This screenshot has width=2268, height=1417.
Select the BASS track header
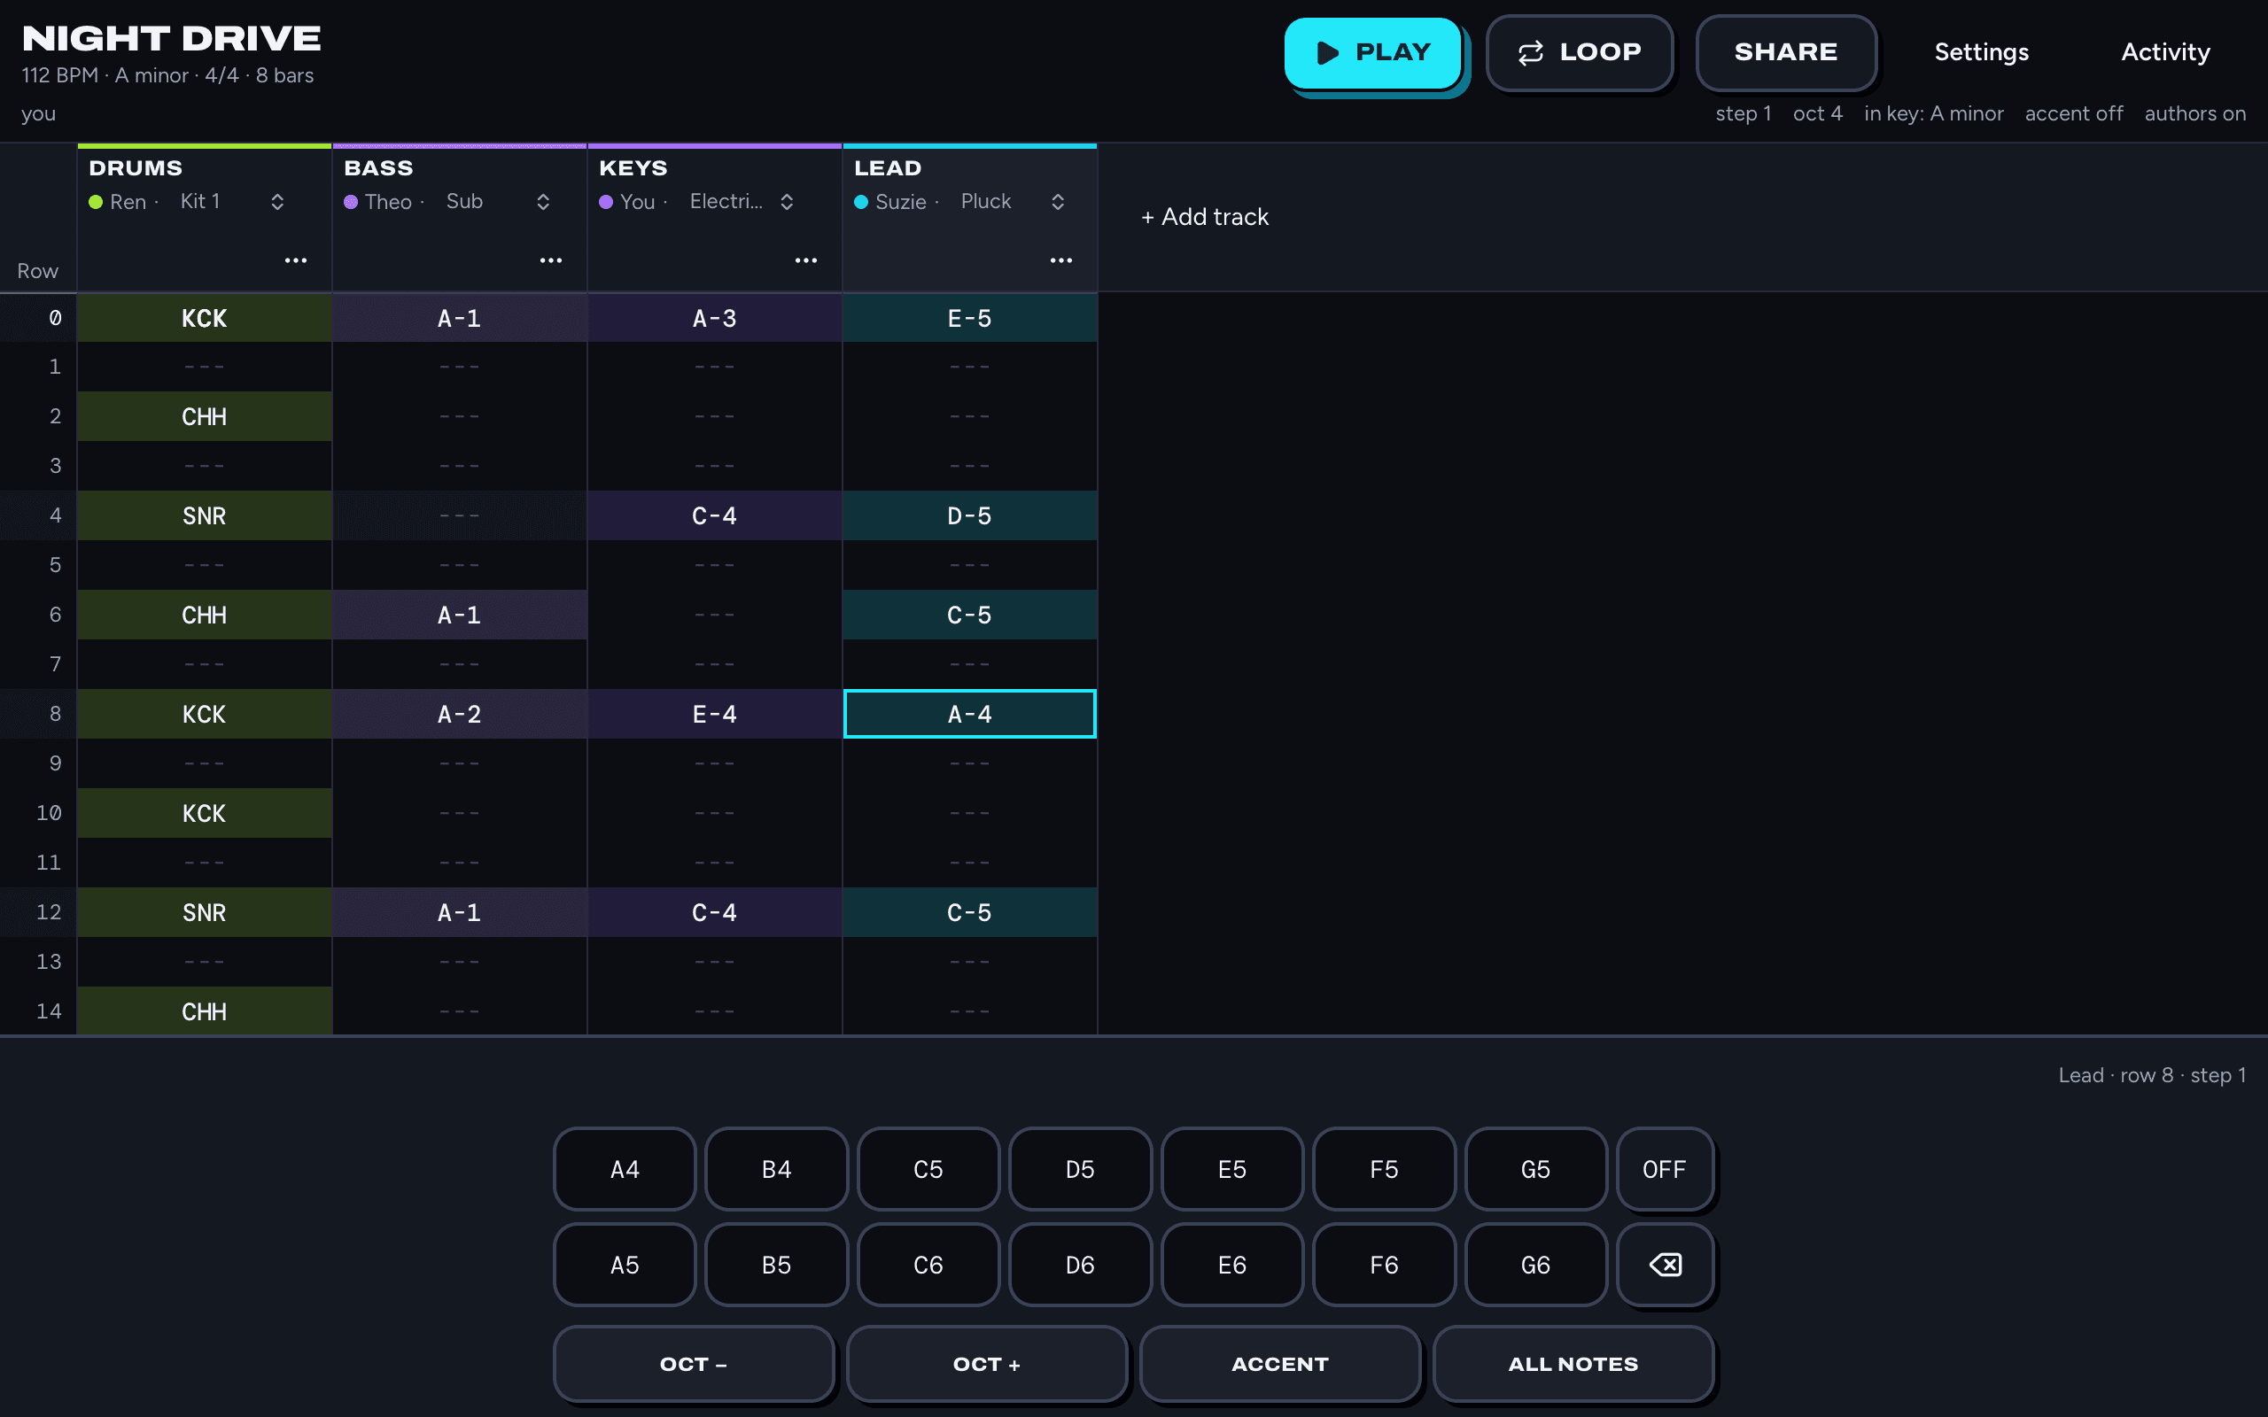tap(378, 167)
